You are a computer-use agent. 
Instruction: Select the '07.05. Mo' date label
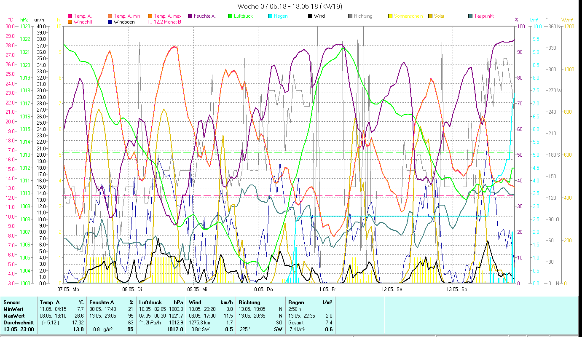coord(68,289)
